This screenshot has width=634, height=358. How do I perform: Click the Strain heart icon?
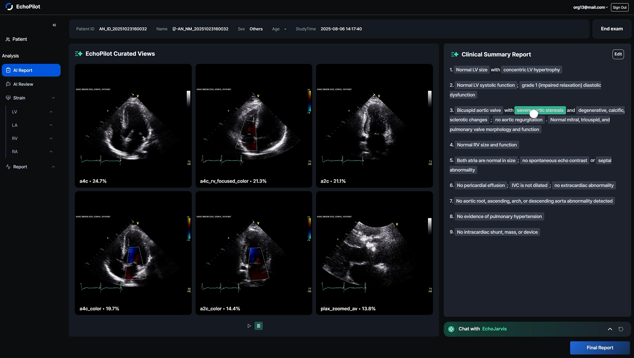point(8,98)
